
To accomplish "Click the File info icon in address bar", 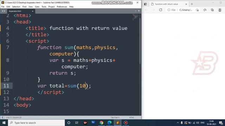I will (x=172, y=10).
